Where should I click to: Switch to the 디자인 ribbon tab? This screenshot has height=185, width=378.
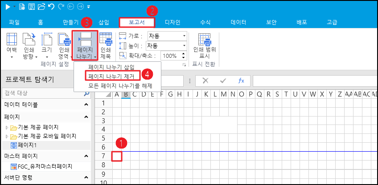(173, 22)
